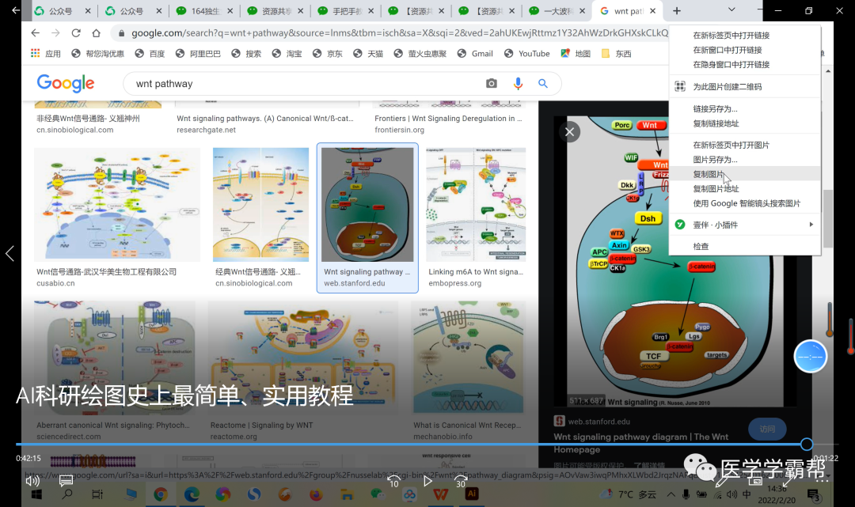Open the cusabio.cn Wnt pathway thumbnail

coord(116,205)
